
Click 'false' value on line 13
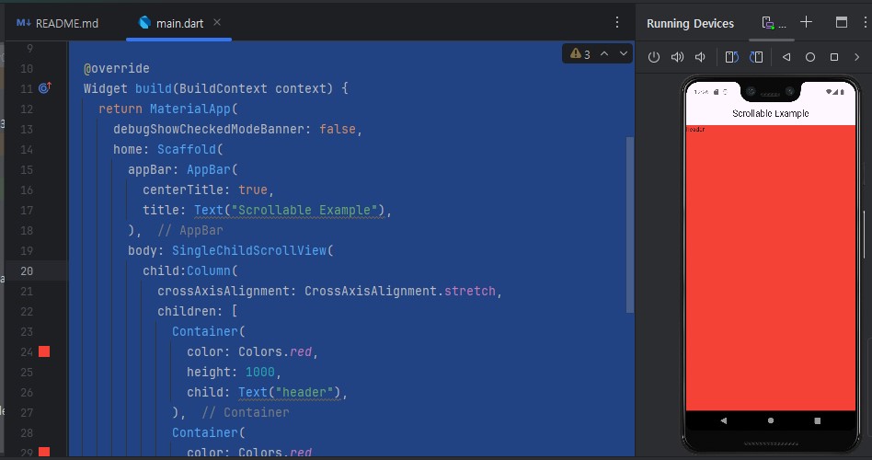[x=338, y=129]
